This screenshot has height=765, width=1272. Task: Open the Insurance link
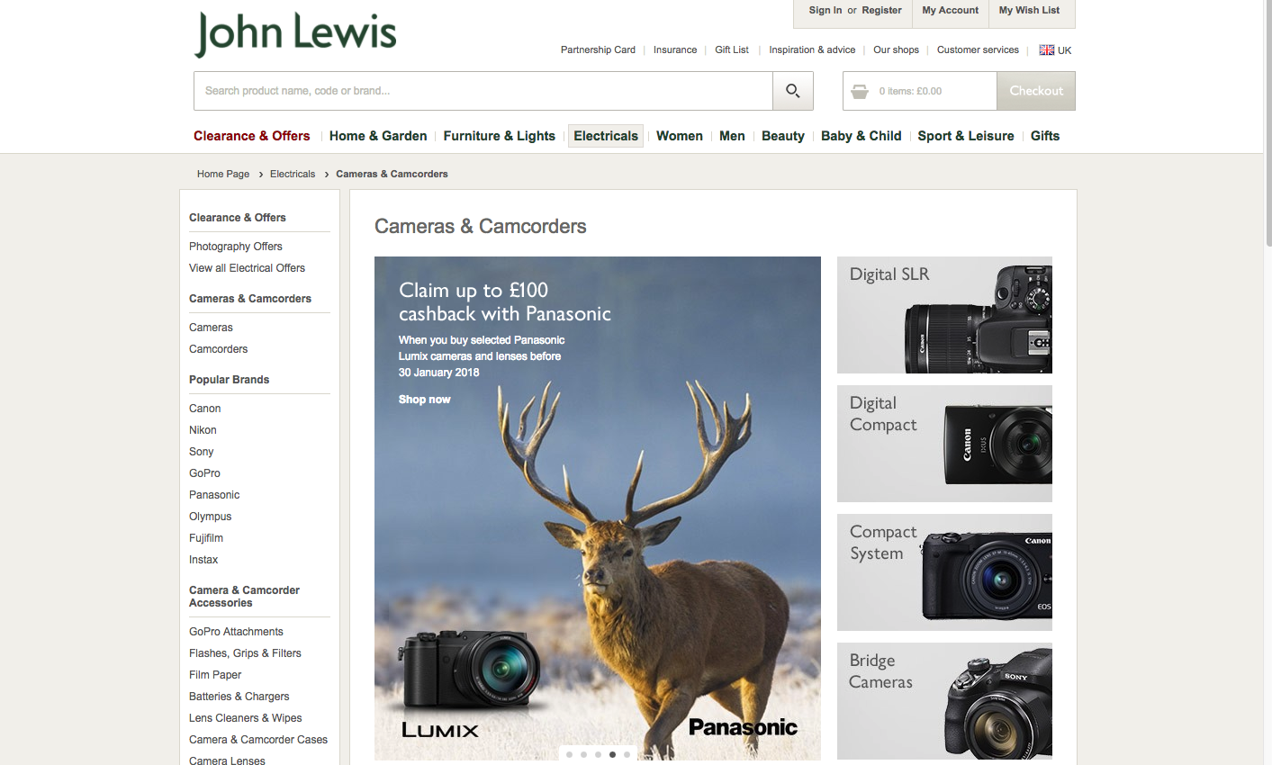pos(675,50)
